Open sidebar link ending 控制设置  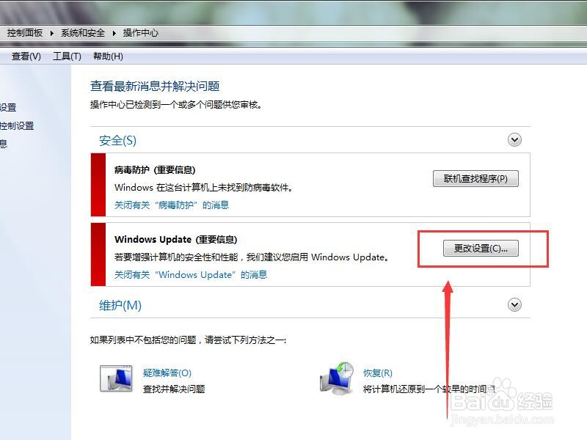click(x=17, y=125)
